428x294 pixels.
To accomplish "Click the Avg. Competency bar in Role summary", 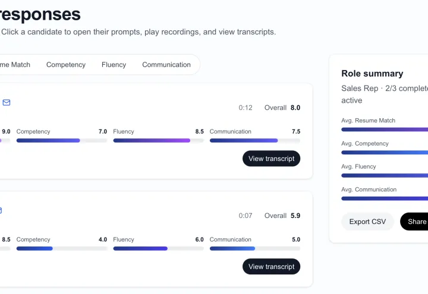I will pyautogui.click(x=385, y=153).
